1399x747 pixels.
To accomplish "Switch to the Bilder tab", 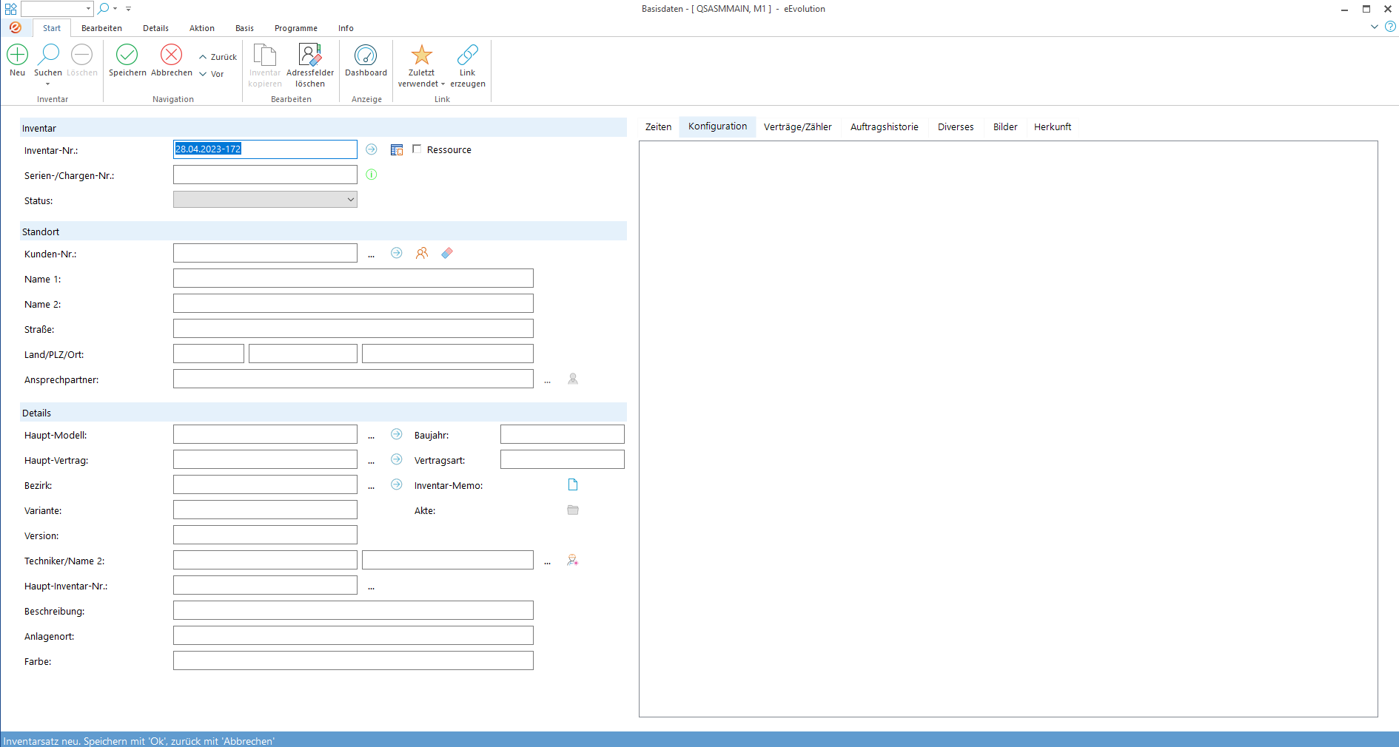I will click(x=1005, y=126).
